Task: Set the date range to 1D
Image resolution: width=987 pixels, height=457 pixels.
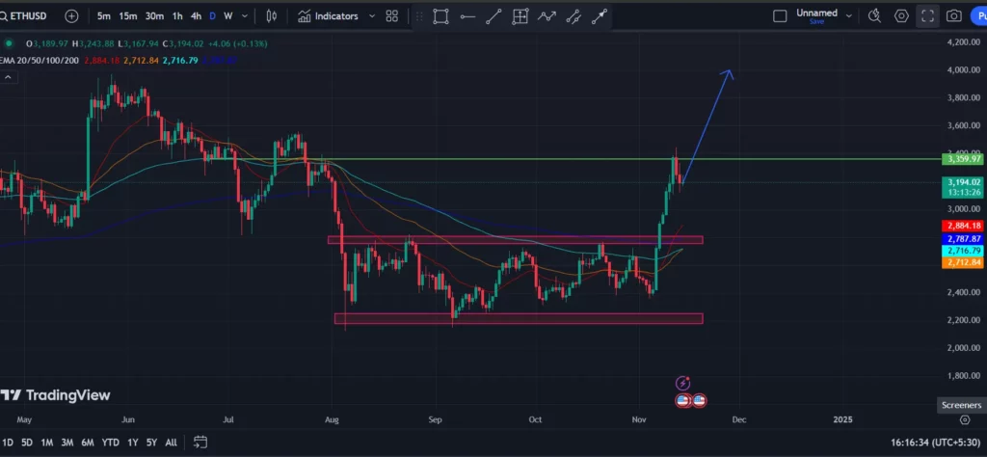Action: pyautogui.click(x=8, y=443)
